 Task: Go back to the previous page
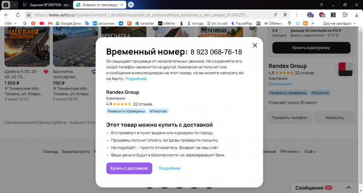[x=7, y=15]
